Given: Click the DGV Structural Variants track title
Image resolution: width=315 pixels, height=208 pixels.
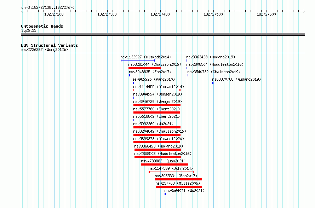Looking at the screenshot, I should (50, 45).
